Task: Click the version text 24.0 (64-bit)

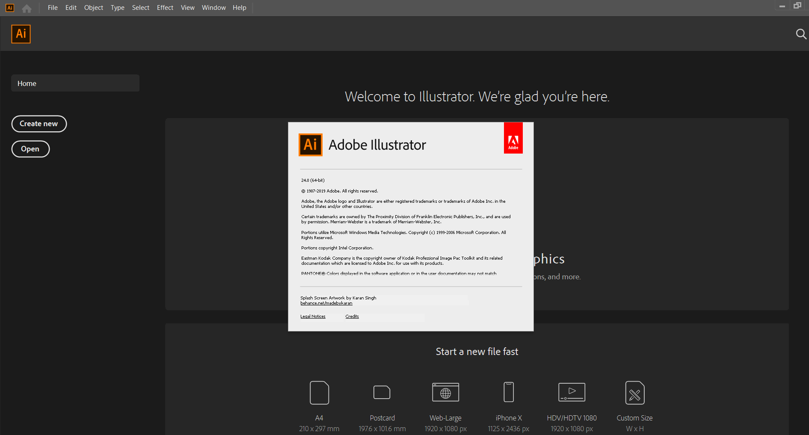Action: 313,180
